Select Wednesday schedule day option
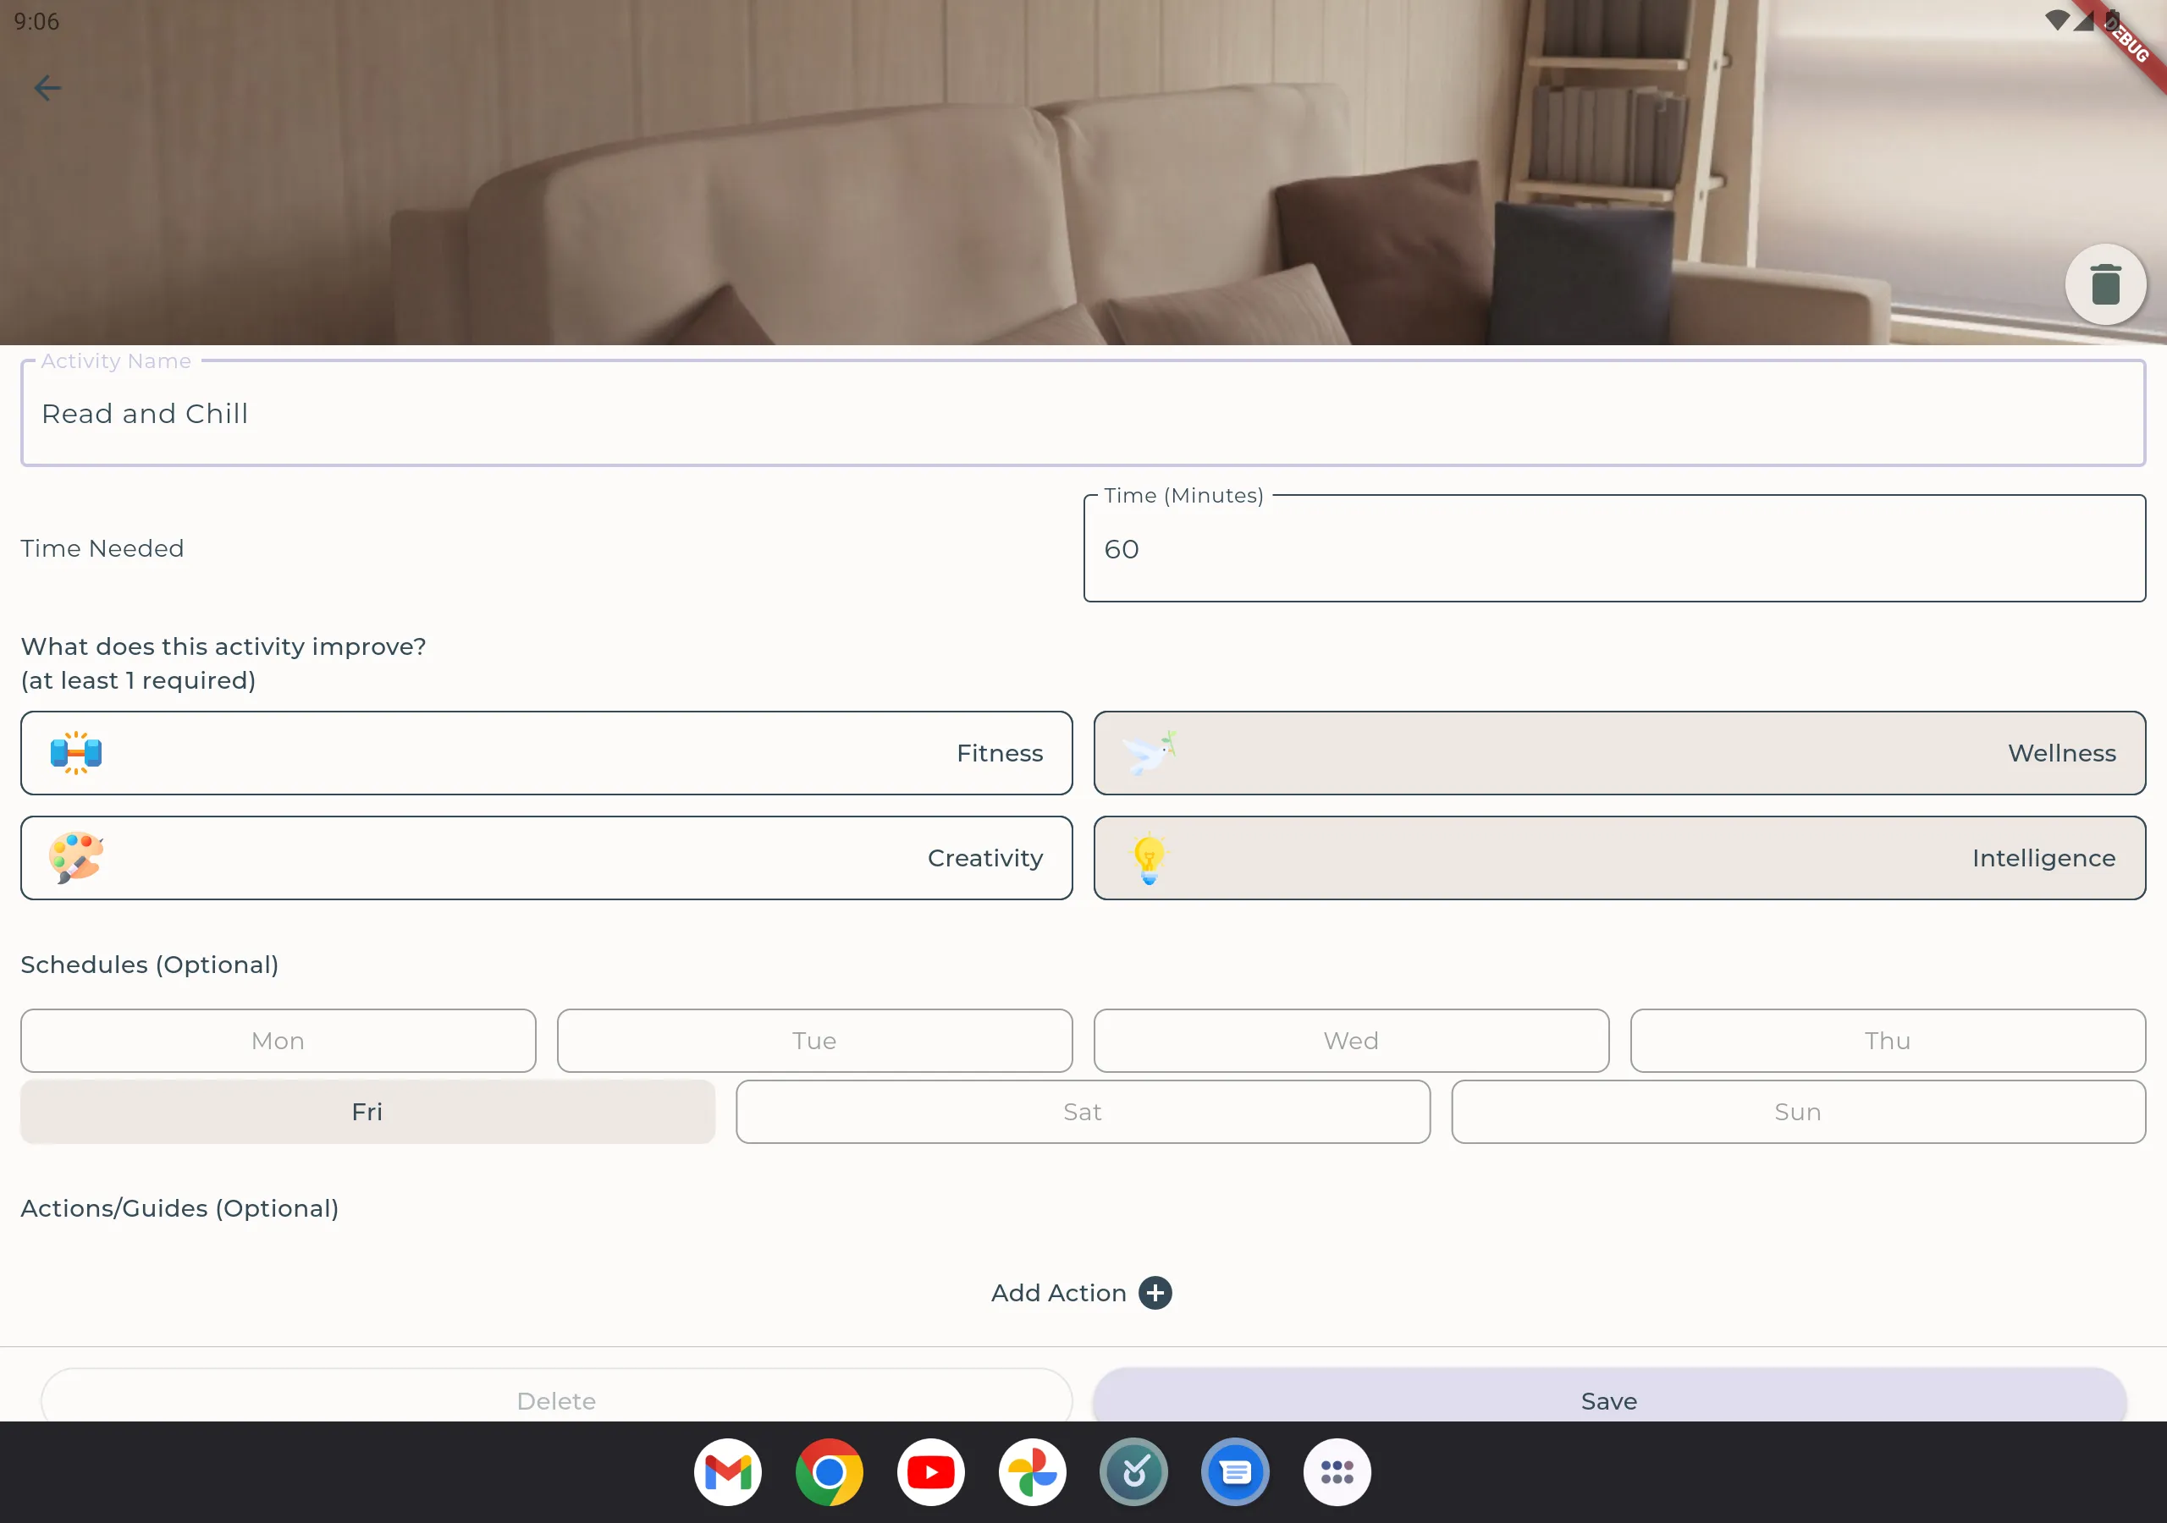The image size is (2167, 1523). coord(1351,1040)
